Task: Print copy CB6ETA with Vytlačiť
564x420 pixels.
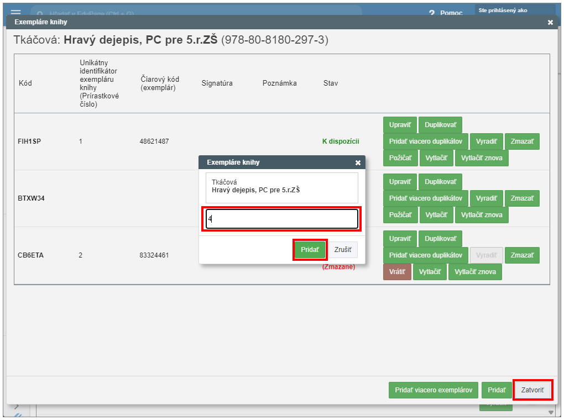Action: pos(429,272)
